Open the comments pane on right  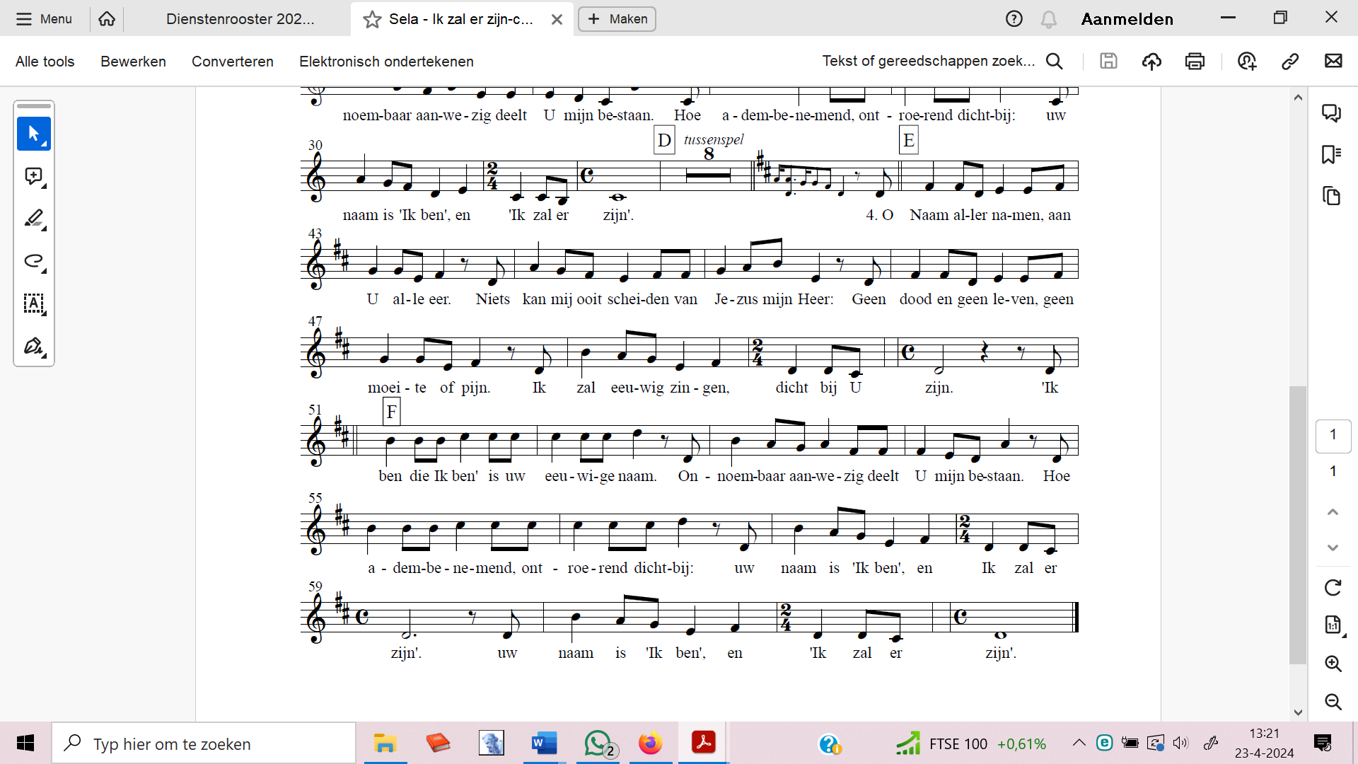click(x=1332, y=113)
